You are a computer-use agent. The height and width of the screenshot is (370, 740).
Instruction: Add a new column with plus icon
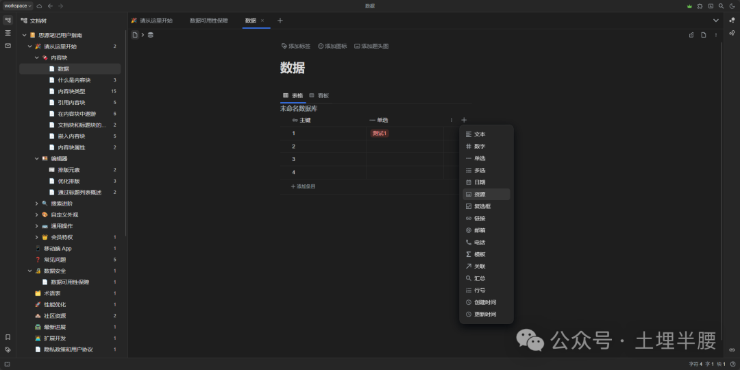coord(464,121)
